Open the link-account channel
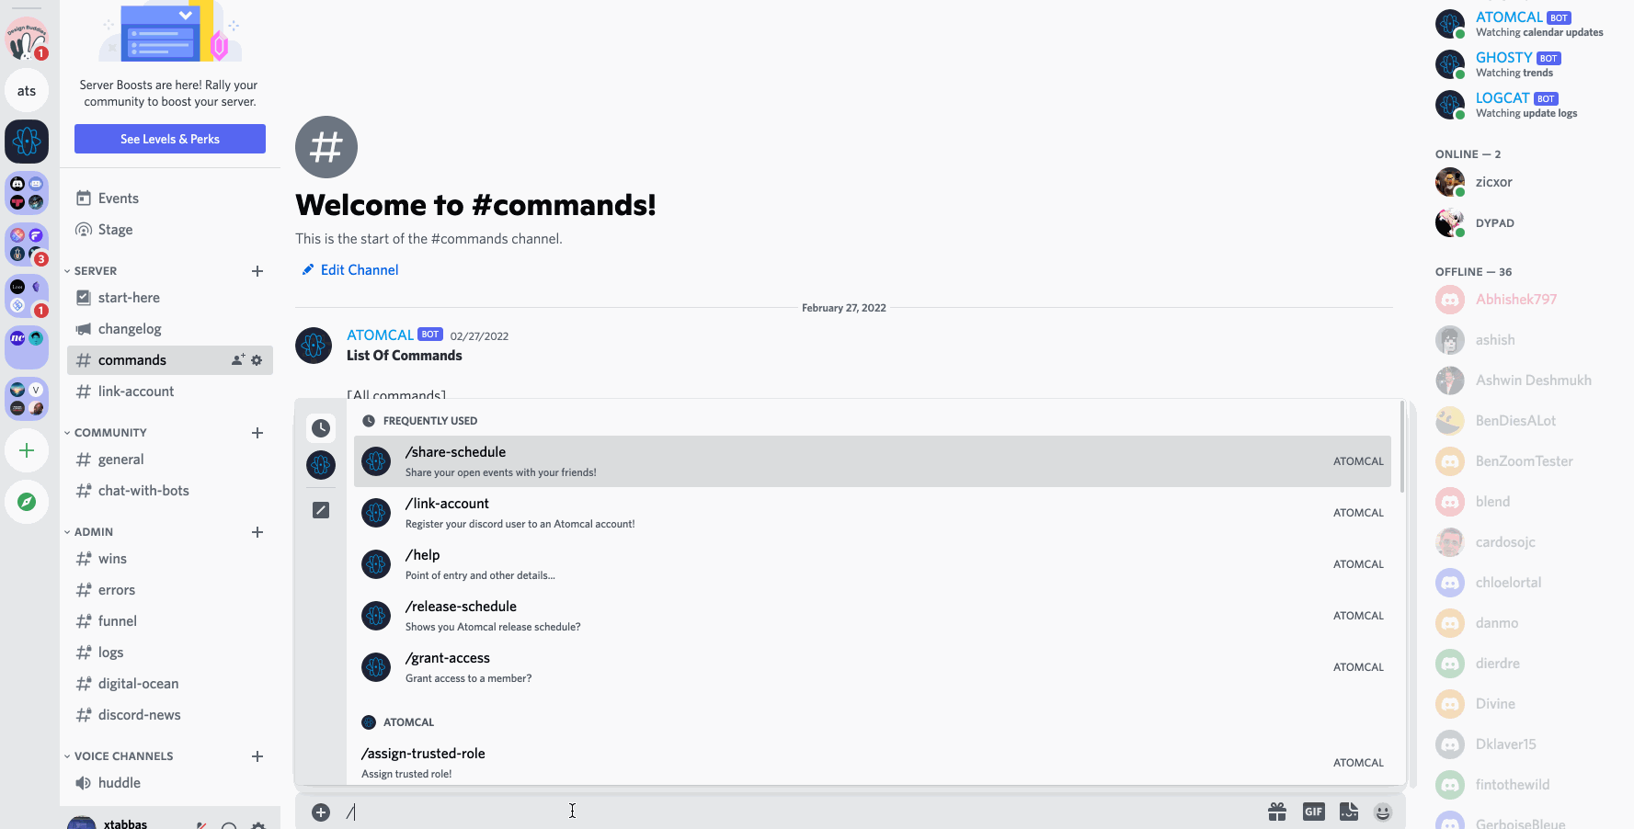Screen dimensions: 1634x829 [x=170, y=392]
